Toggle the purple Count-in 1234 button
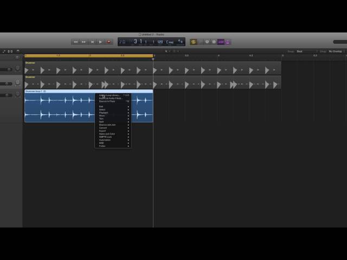The height and width of the screenshot is (260, 347). (221, 42)
